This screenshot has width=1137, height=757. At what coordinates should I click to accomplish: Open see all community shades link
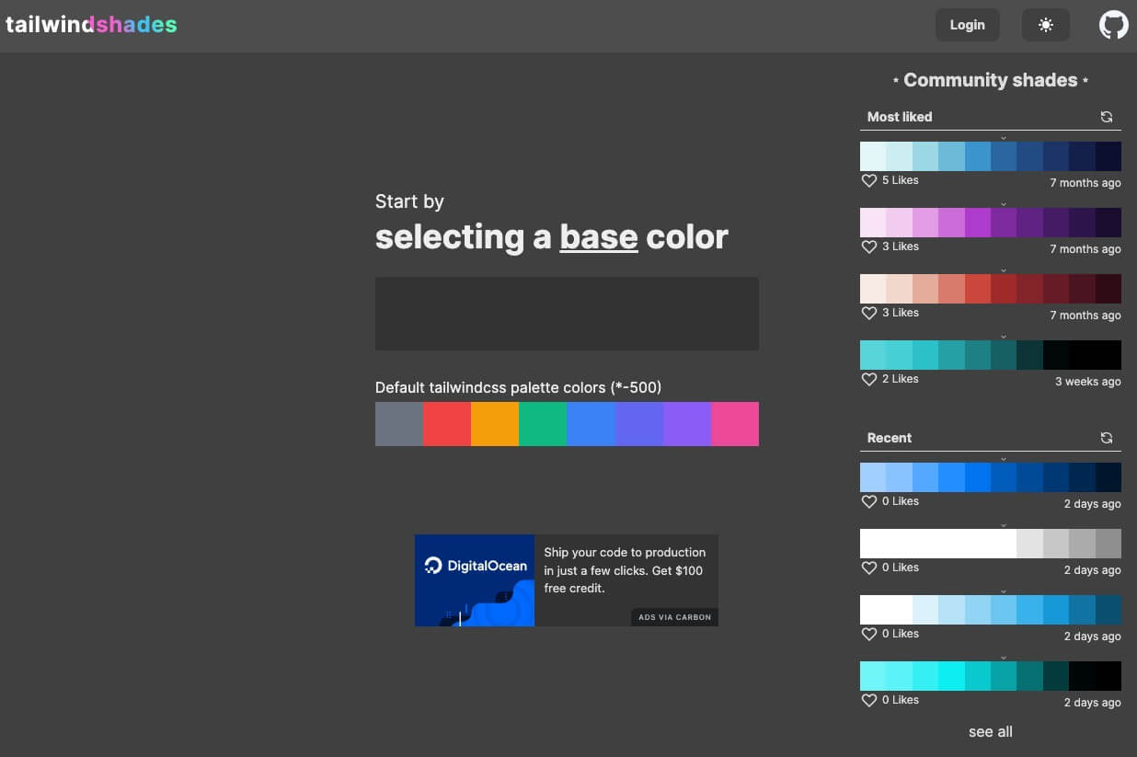[991, 732]
